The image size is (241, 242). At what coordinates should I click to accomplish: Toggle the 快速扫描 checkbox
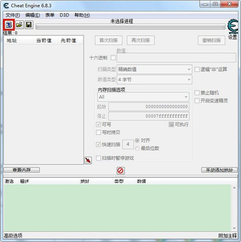[x=98, y=144]
